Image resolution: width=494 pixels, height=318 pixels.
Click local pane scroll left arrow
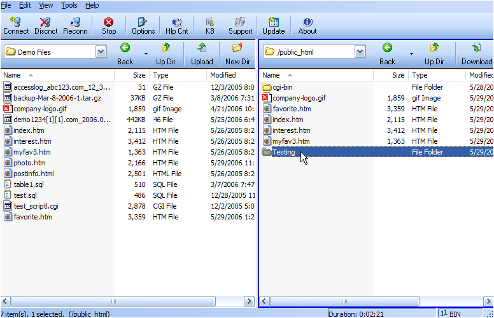[x=5, y=301]
